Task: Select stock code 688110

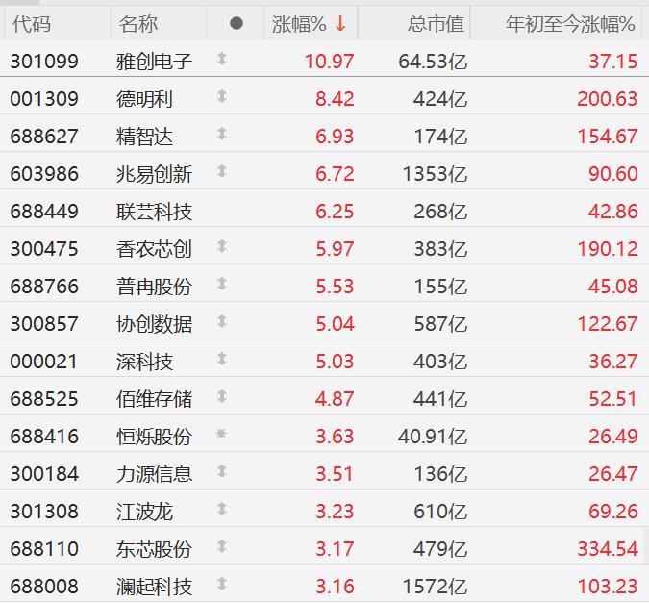Action: pyautogui.click(x=44, y=549)
